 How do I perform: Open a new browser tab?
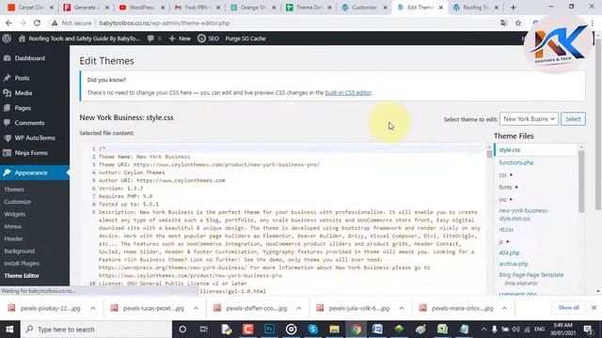513,8
